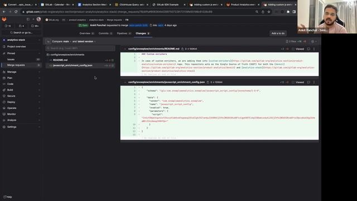357x201 pixels.
Task: Open the assigned merge requests counter
Action: [x=22, y=26]
